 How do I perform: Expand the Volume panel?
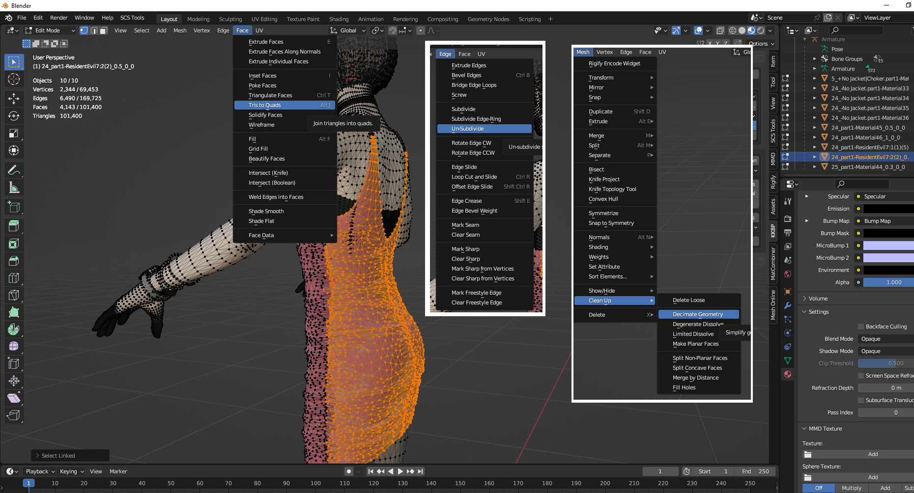pos(818,299)
